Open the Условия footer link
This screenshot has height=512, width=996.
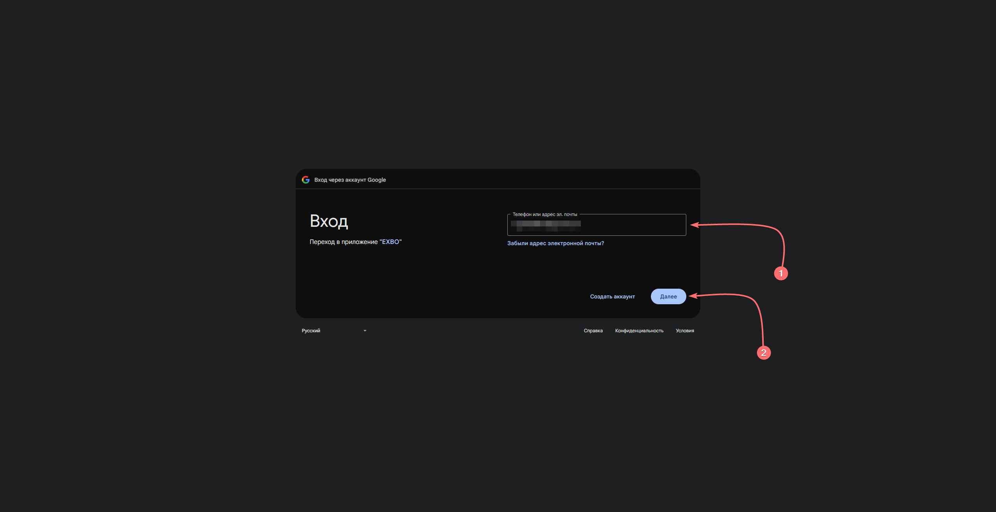pos(685,331)
